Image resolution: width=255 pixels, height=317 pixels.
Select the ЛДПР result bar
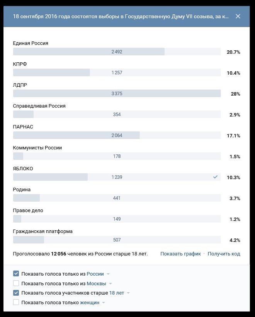[117, 93]
